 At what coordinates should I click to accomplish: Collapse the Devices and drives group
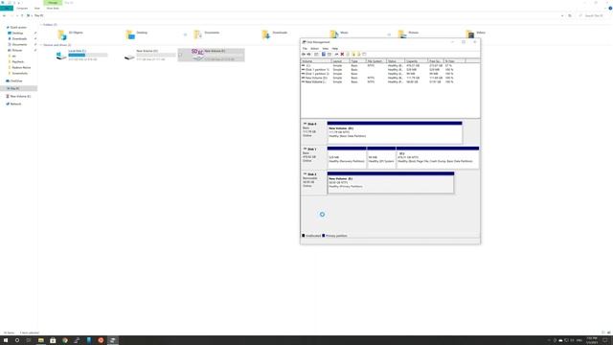point(41,45)
